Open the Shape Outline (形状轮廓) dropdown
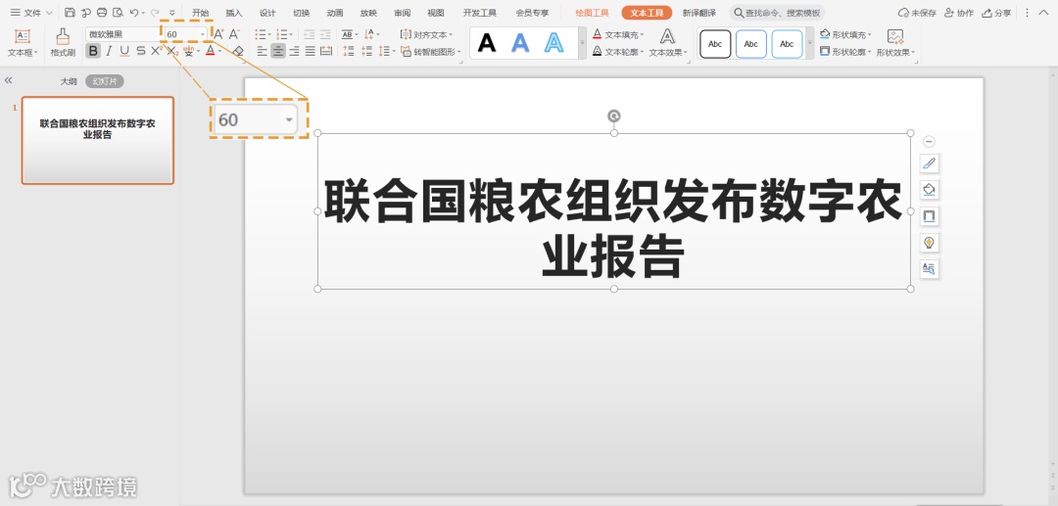Viewport: 1058px width, 506px height. 845,51
